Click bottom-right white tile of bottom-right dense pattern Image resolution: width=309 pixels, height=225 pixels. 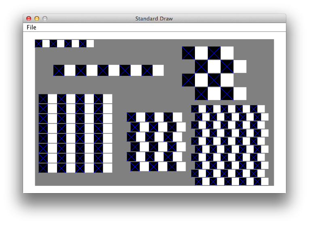click(x=265, y=181)
